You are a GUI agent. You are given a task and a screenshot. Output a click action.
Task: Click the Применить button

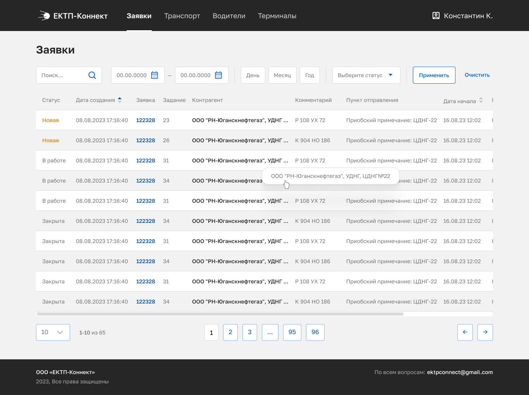coord(434,75)
